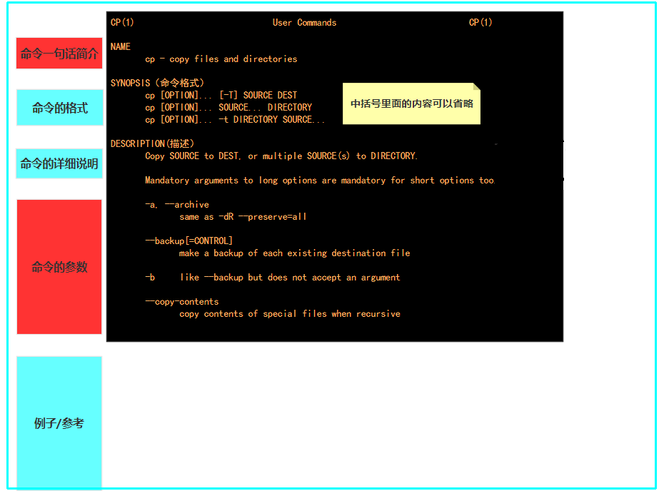Click the '--backup[=CONTROL]' option text

click(x=188, y=241)
